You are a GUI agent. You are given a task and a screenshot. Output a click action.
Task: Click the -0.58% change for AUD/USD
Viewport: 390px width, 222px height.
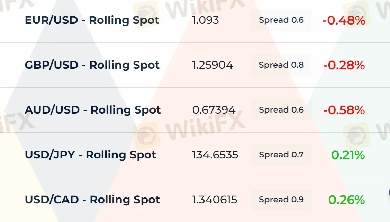tap(344, 110)
